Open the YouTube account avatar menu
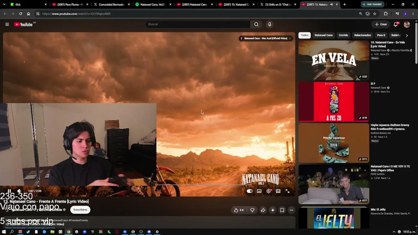Screen dimensions: 418x235 pyautogui.click(x=407, y=24)
